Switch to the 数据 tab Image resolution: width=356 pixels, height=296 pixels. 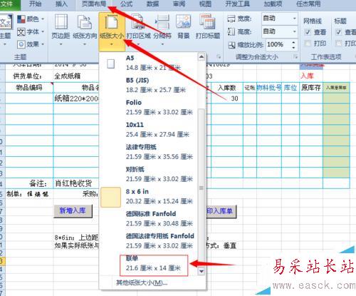[x=152, y=4]
